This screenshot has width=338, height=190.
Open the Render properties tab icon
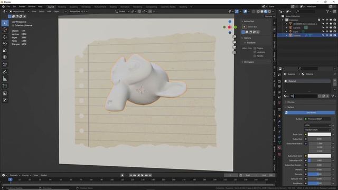279,81
